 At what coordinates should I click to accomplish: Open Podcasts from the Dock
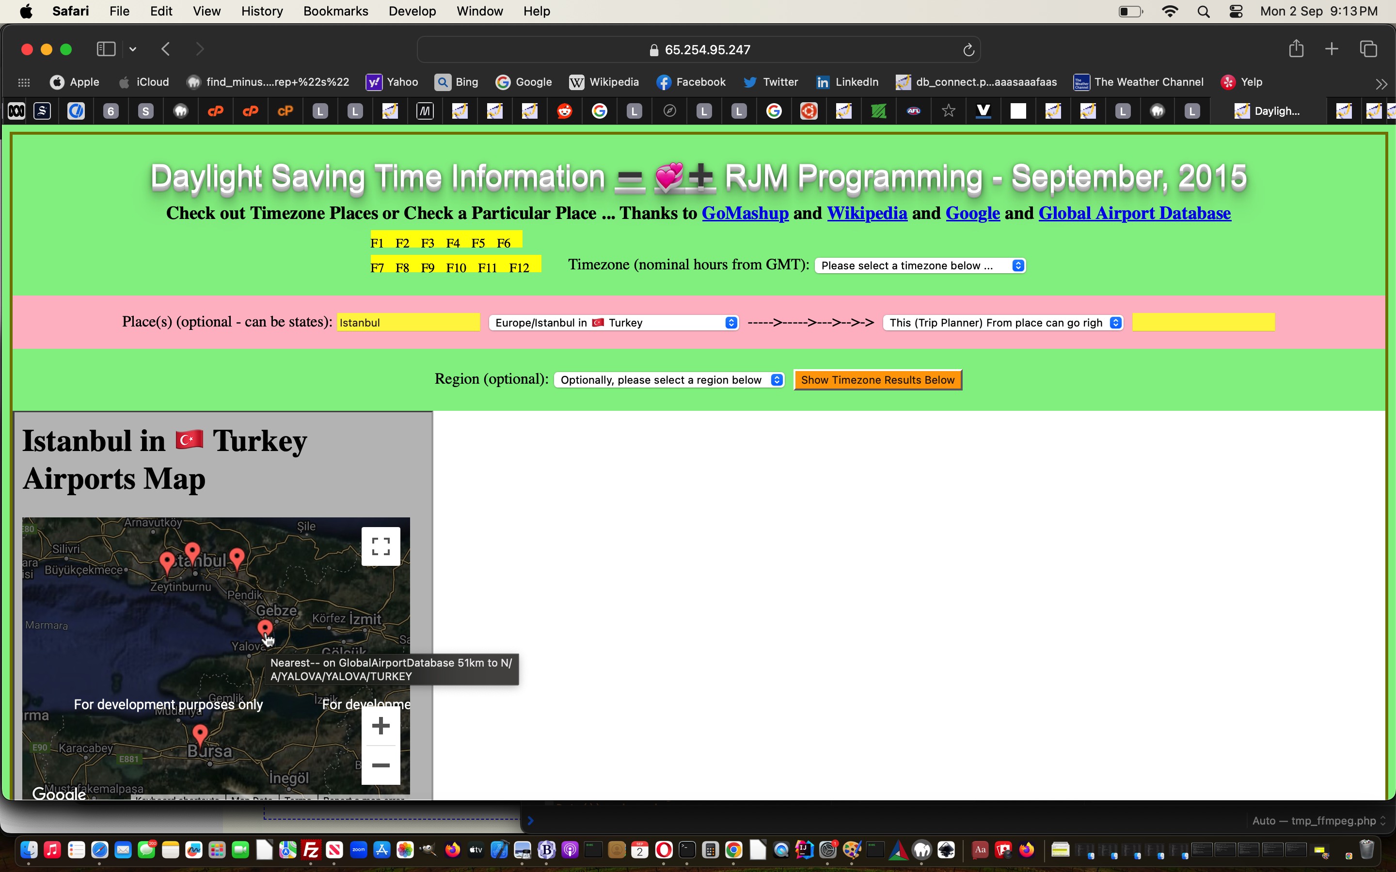pyautogui.click(x=570, y=850)
